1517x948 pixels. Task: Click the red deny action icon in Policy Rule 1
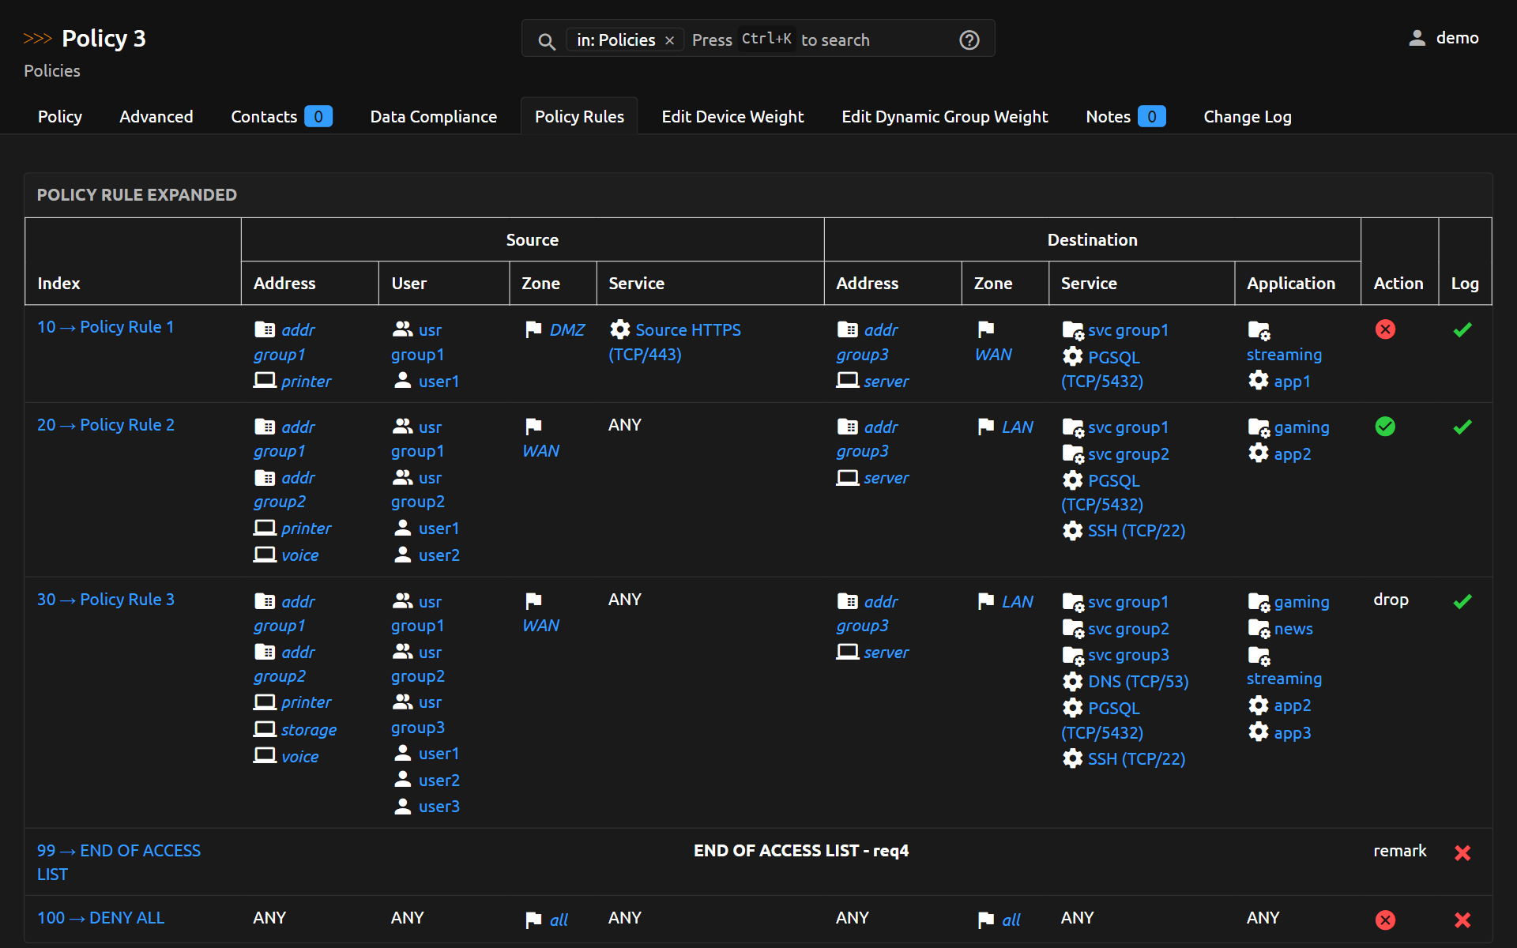[1384, 329]
